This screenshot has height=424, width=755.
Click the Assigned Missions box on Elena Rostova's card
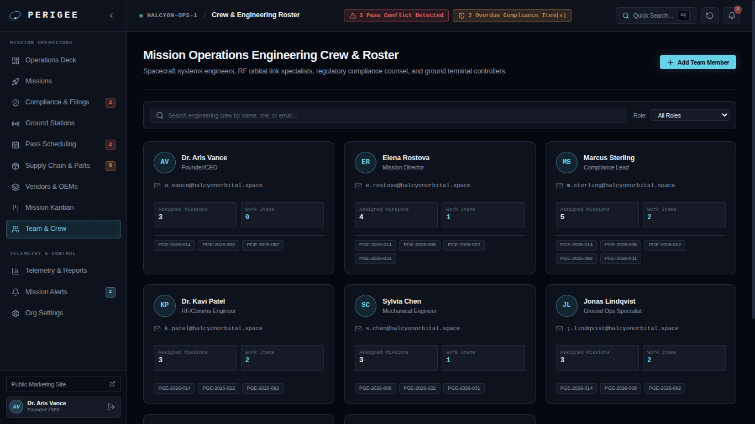(x=396, y=215)
